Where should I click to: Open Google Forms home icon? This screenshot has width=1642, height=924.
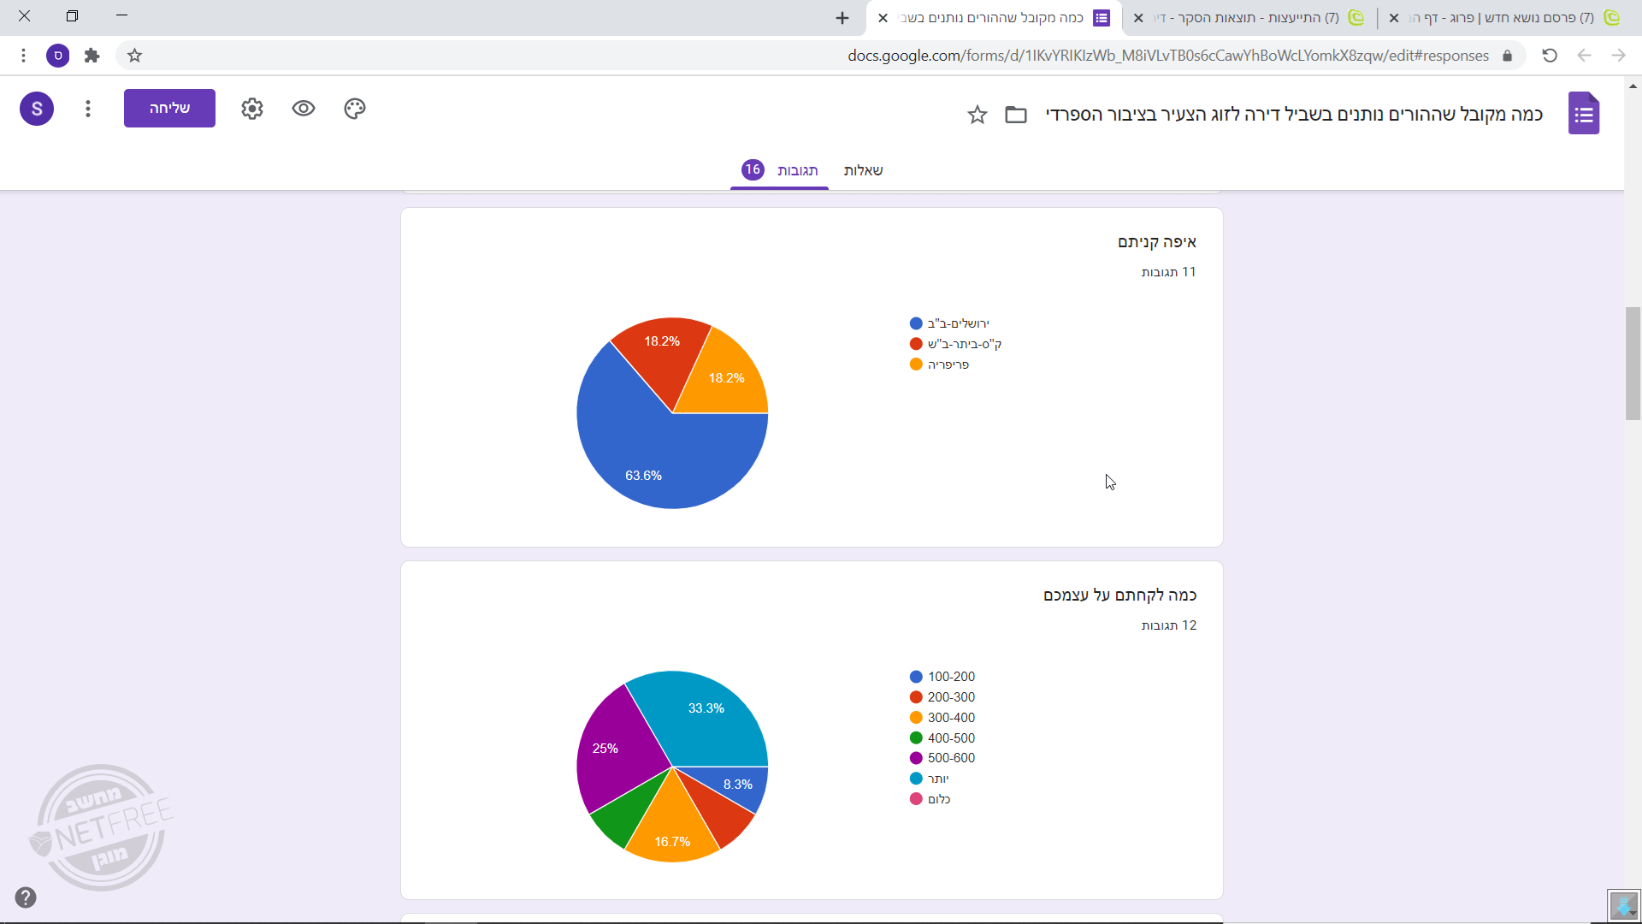[x=1583, y=114]
